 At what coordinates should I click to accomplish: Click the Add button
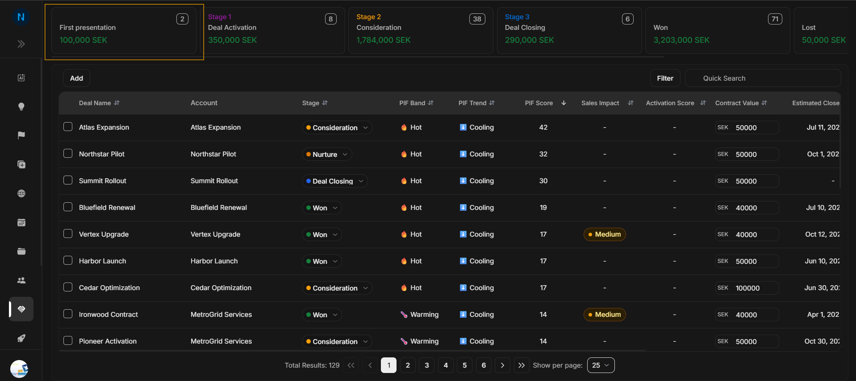click(x=76, y=78)
